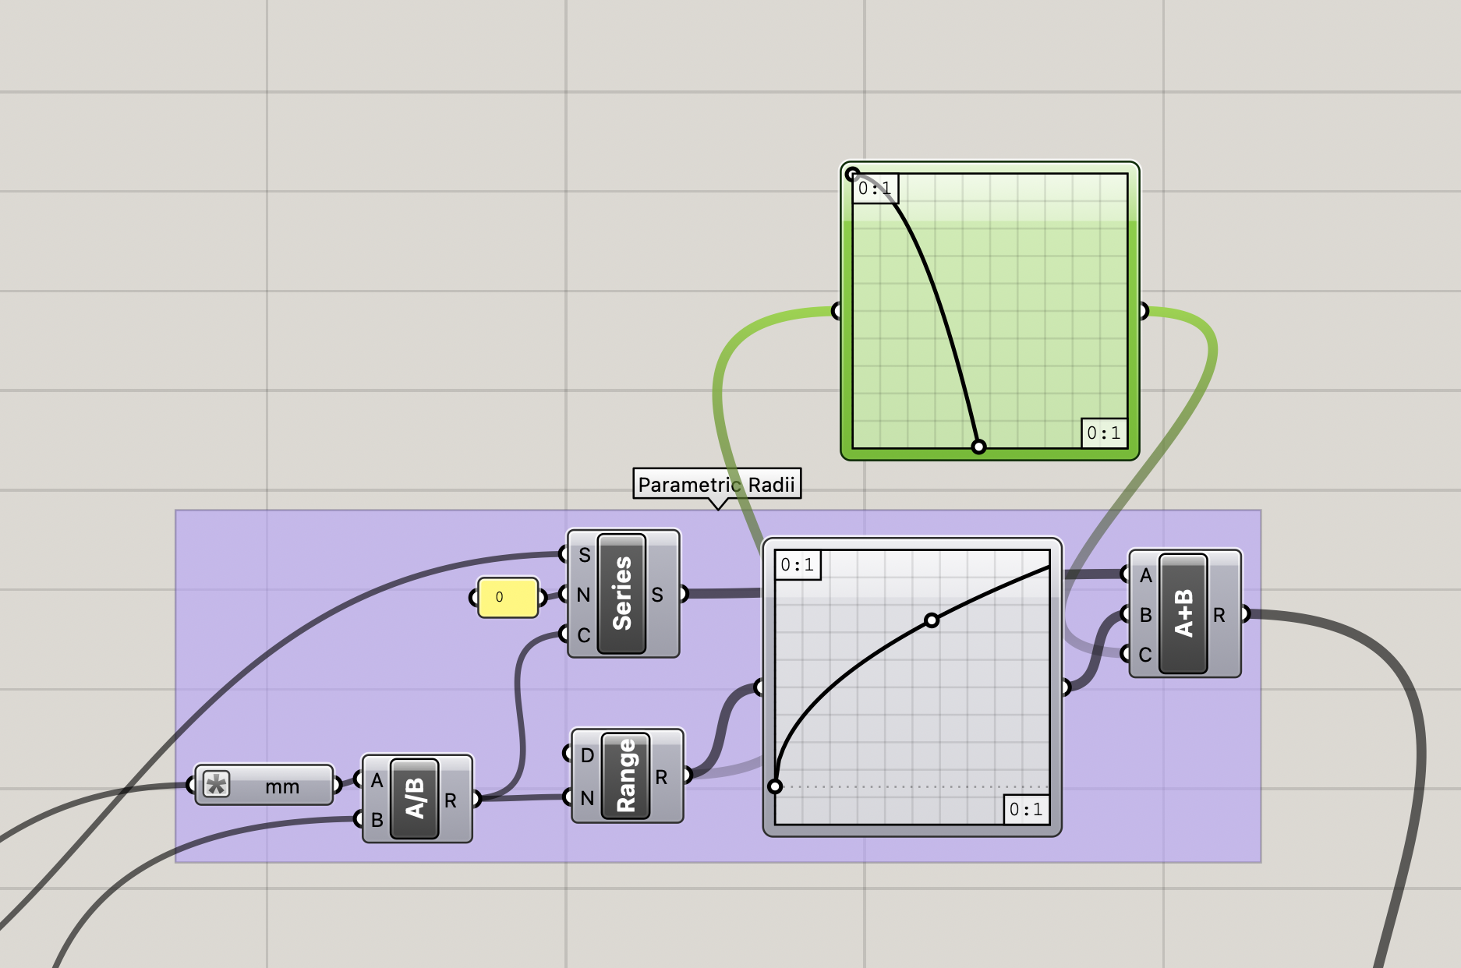Click the N input on the Range component
1461x968 pixels.
(x=587, y=797)
